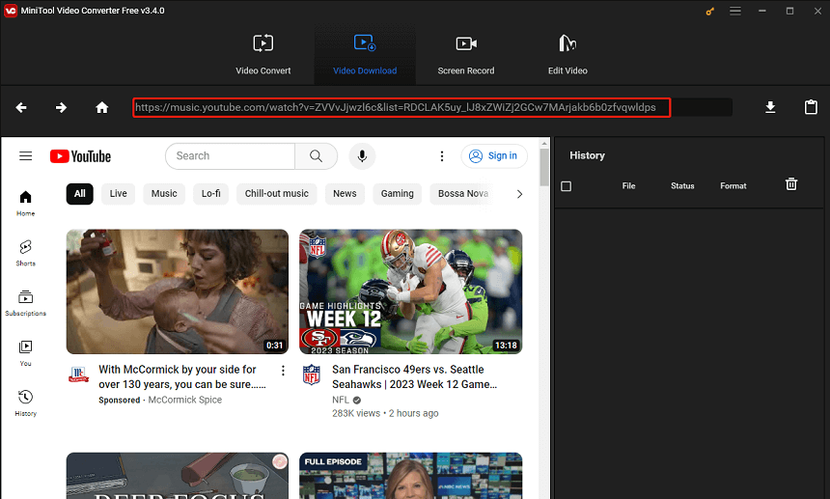Click the scrollbar up arrow
The height and width of the screenshot is (499, 830).
coord(544,143)
